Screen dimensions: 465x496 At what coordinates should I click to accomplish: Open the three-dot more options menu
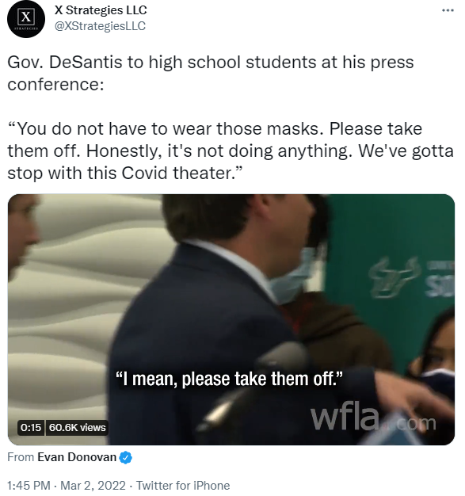point(448,10)
